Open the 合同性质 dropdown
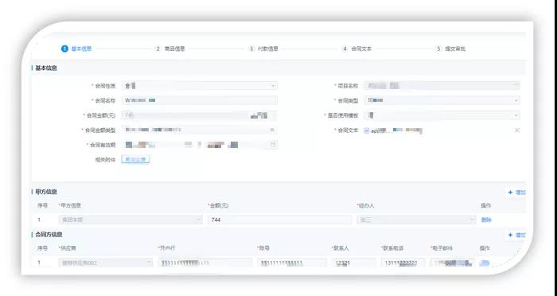 coord(199,86)
